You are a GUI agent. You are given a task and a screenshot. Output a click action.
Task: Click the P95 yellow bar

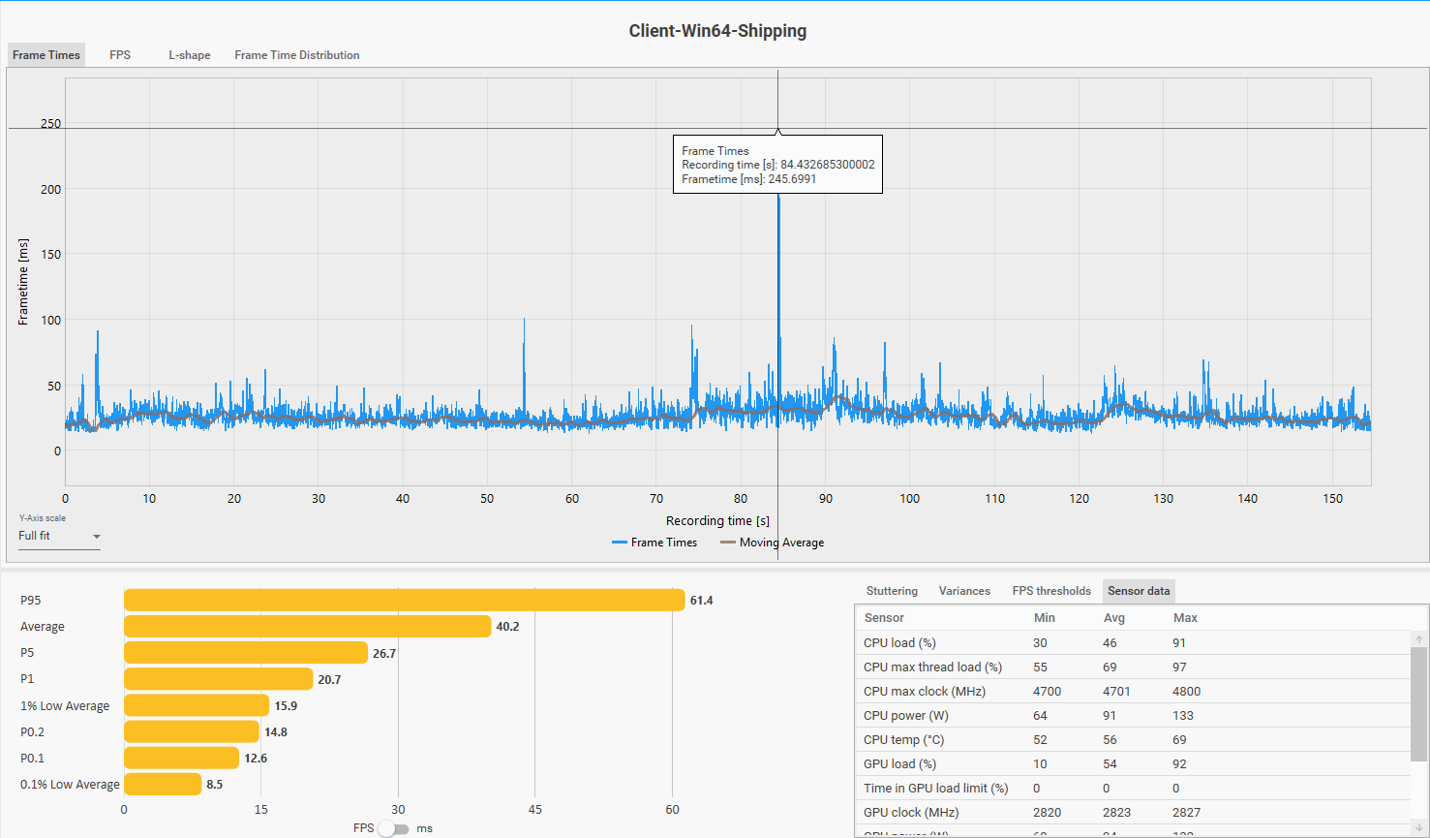[x=404, y=601]
